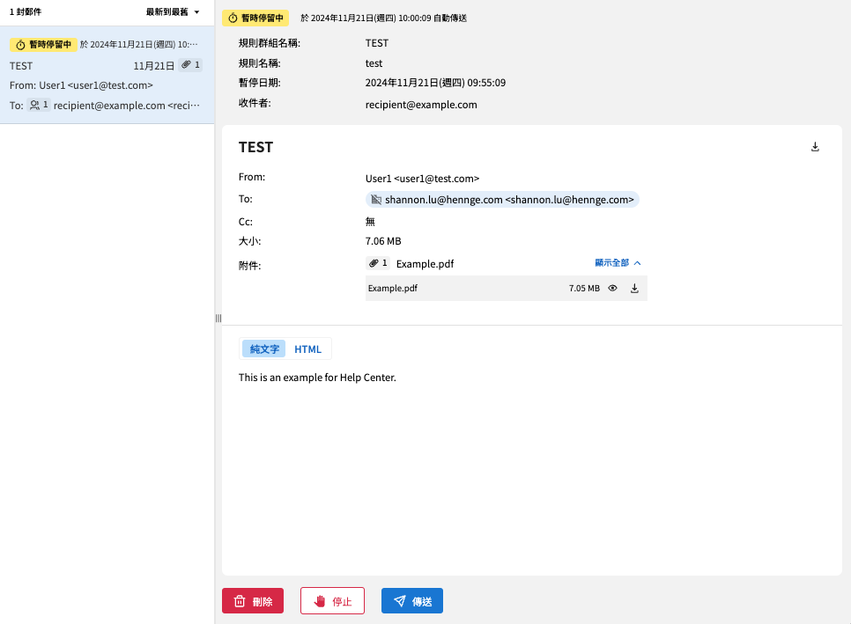
Task: Switch to the HTML view tab
Action: (x=307, y=349)
